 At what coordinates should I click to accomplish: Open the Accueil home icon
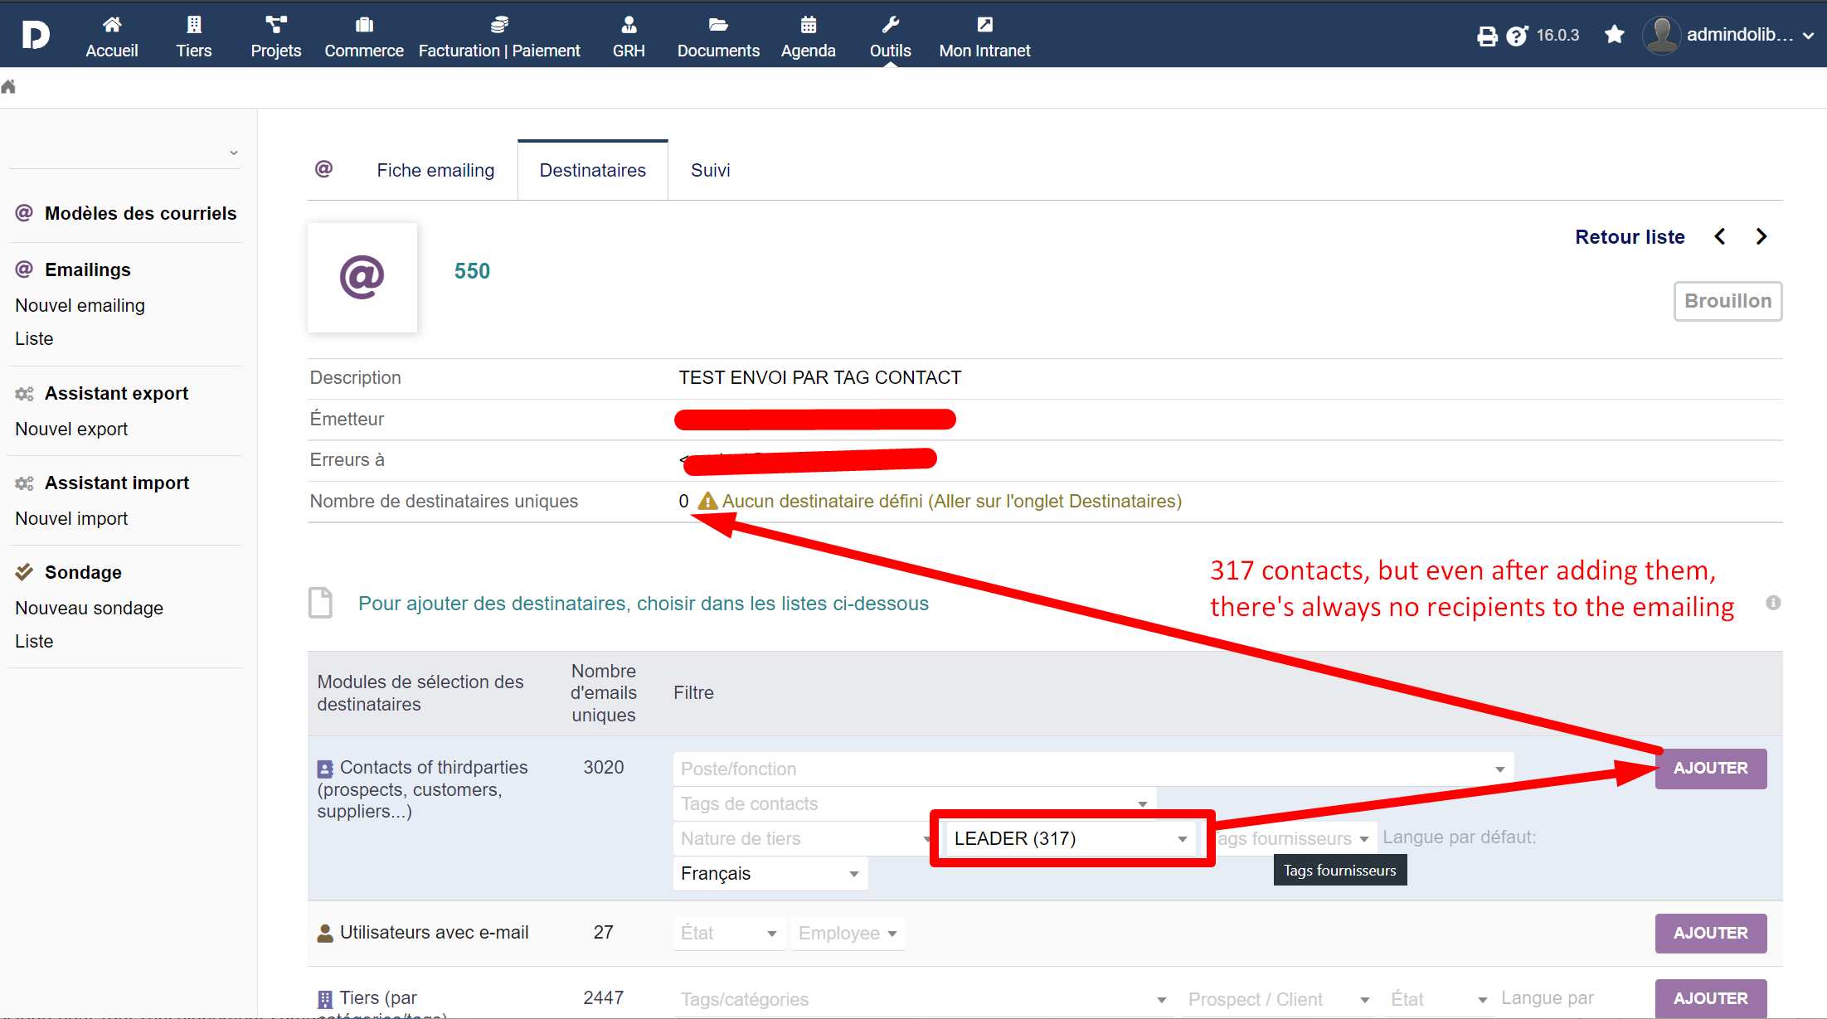[x=111, y=24]
